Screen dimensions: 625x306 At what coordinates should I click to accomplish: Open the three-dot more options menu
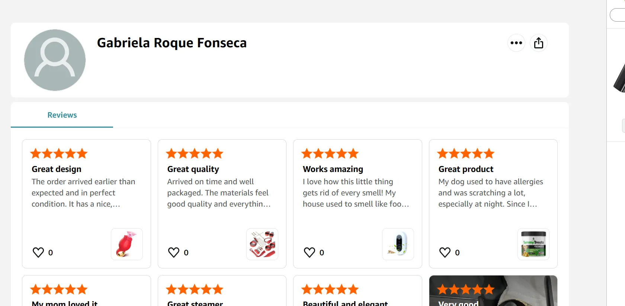[516, 43]
